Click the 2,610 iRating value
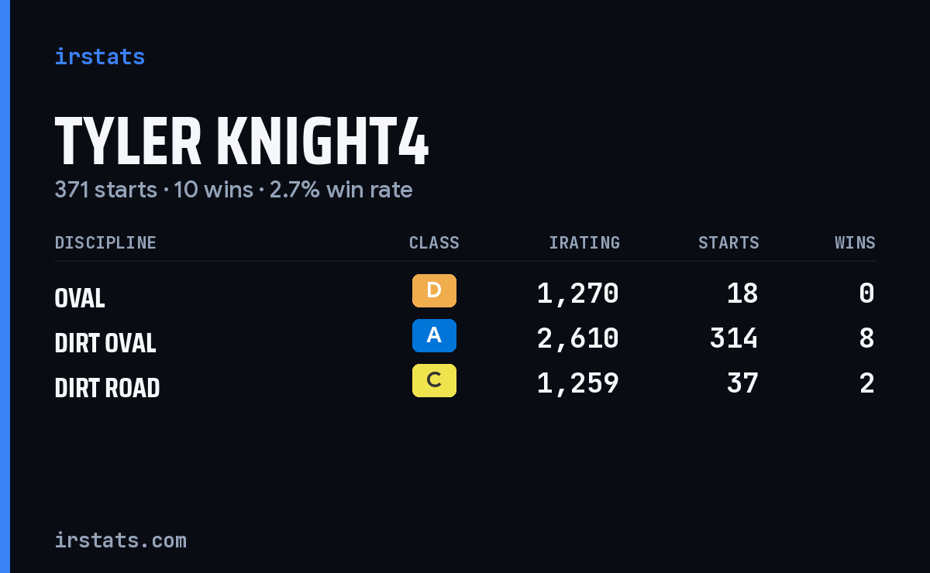 point(578,338)
